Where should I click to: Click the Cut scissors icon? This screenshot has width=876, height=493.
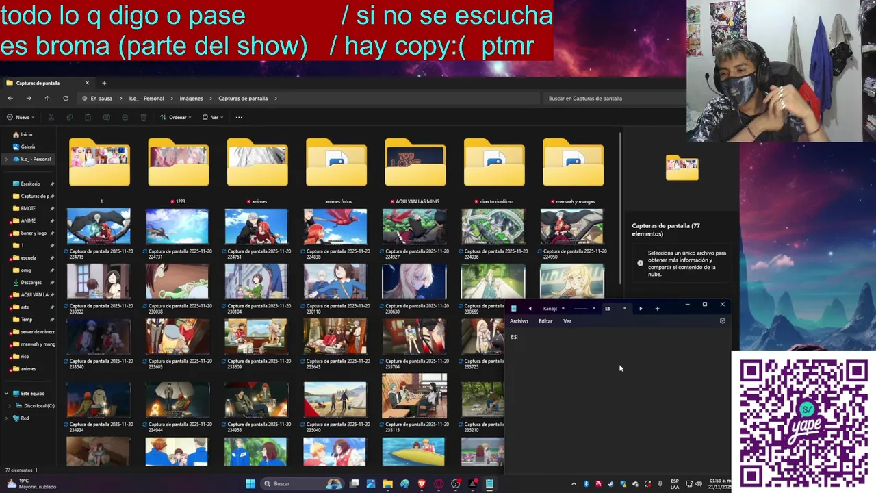51,117
